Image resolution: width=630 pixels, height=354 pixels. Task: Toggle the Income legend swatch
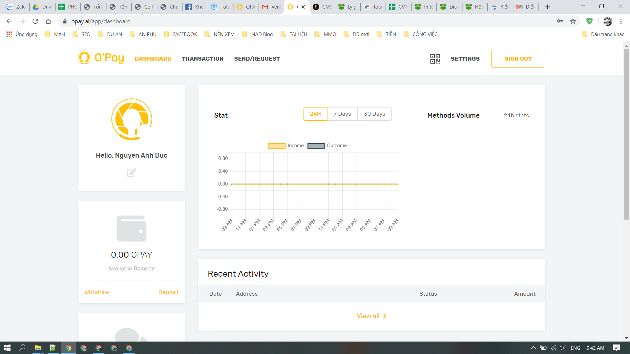tap(277, 146)
